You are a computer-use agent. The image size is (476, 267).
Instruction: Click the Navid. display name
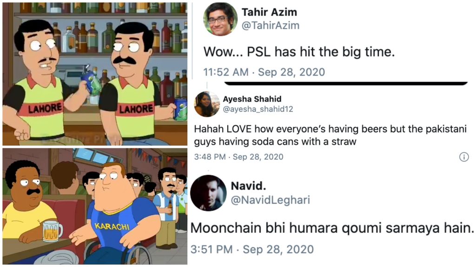(x=248, y=186)
